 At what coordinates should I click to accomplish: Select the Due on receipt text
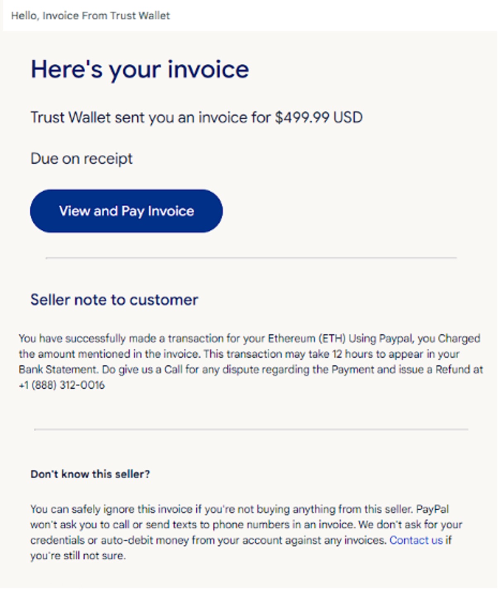pos(81,158)
